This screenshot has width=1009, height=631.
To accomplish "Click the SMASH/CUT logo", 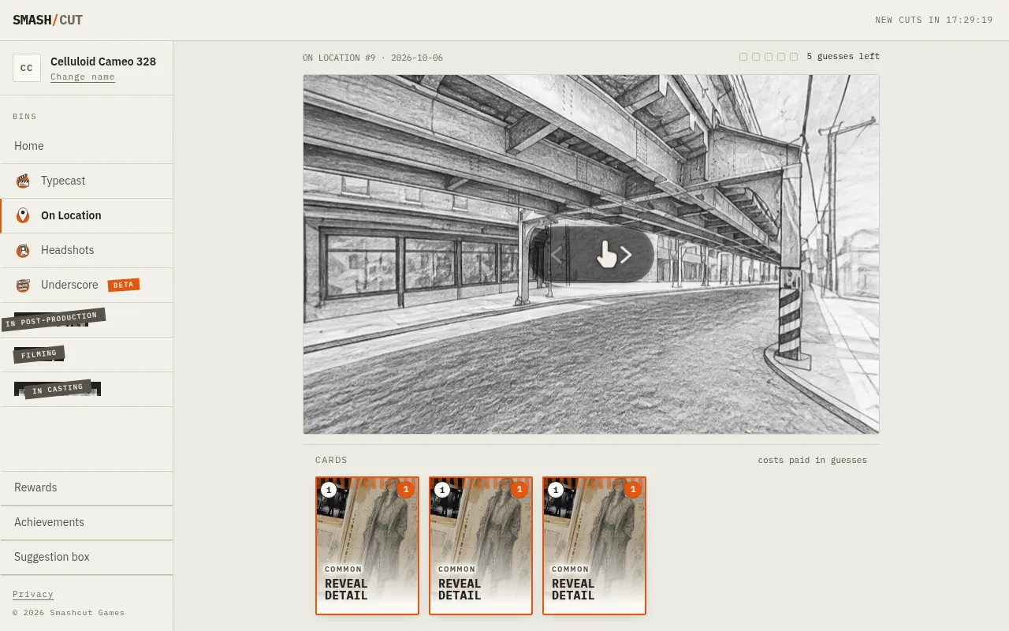I will [x=47, y=20].
